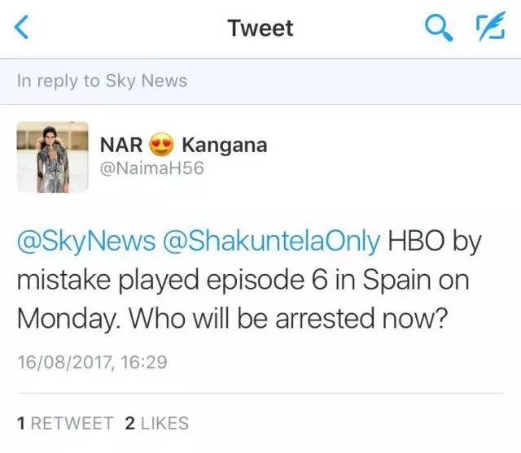Viewport: 521px width, 453px height.
Task: Tap 'HBO by' in the tweet text
Action: pos(435,242)
